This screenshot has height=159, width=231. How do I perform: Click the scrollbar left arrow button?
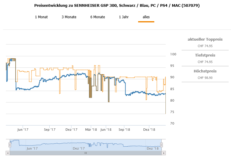[x=8, y=153]
